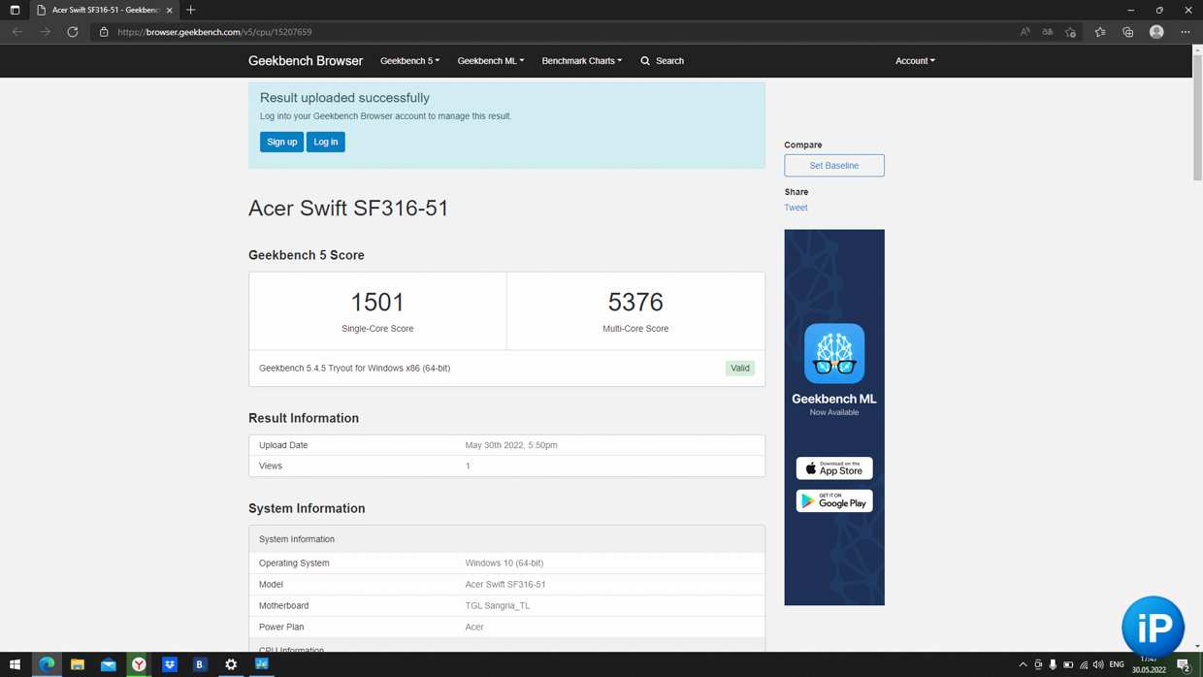
Task: Click the browser Refresh icon
Action: (x=73, y=32)
